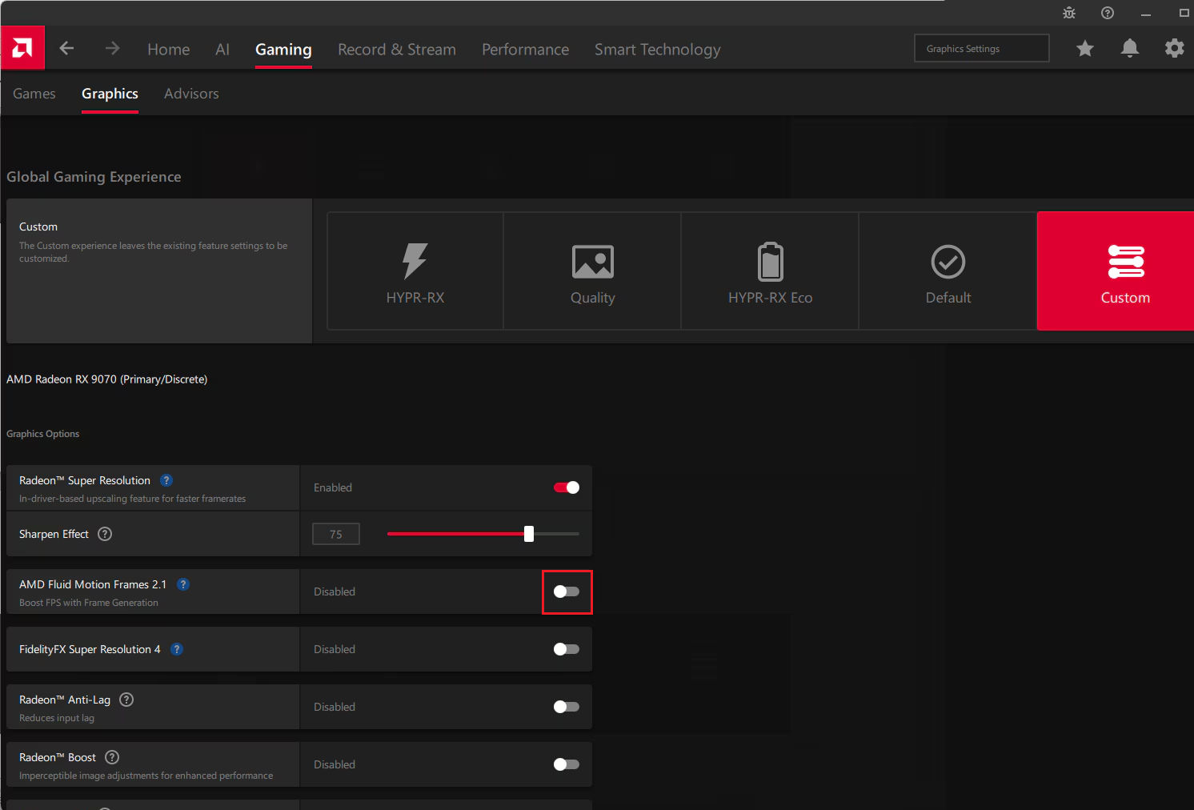Select the HYPR-RX Eco profile
This screenshot has width=1194, height=810.
[x=771, y=271]
